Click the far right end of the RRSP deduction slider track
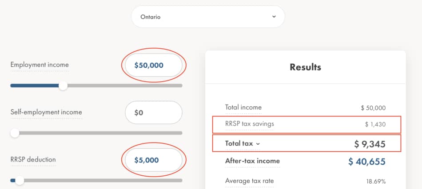 coord(179,180)
